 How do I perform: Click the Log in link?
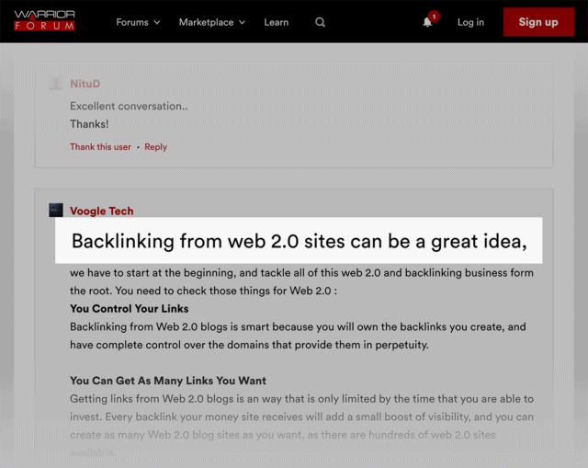click(470, 22)
